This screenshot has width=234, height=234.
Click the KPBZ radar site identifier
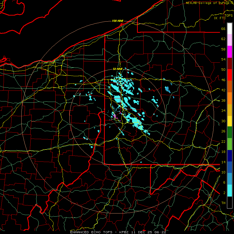(x=124, y=232)
